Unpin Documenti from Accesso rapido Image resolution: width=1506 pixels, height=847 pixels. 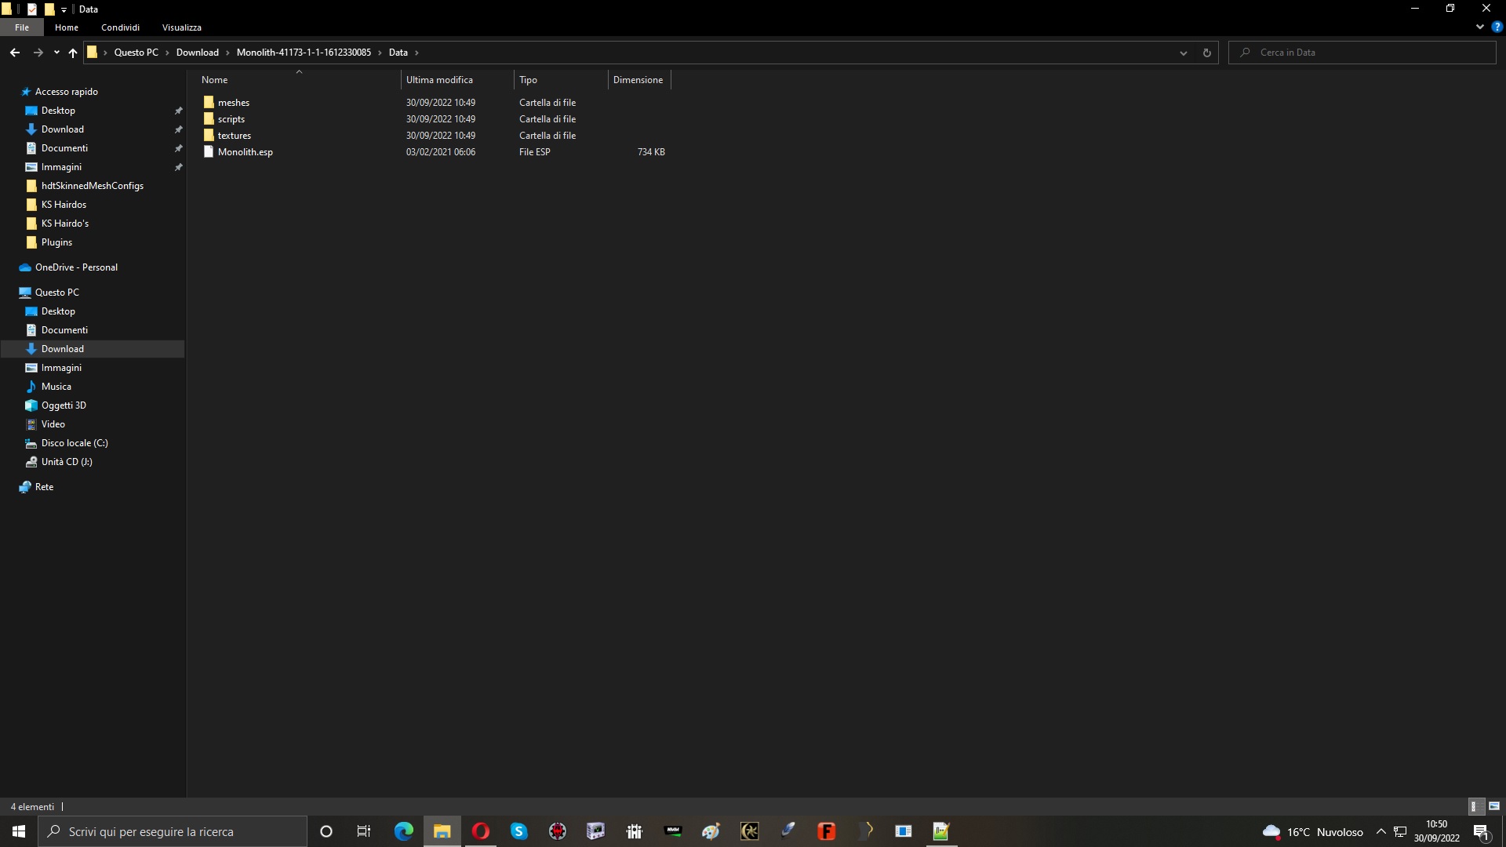click(x=178, y=148)
